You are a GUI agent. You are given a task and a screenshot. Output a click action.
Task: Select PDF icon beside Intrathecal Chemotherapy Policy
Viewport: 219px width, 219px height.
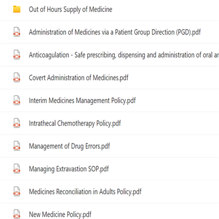(17, 123)
